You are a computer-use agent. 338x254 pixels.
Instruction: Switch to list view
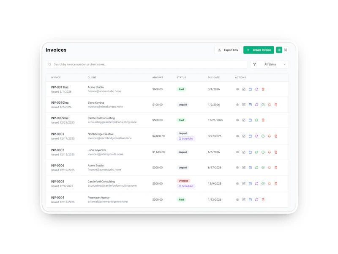point(279,50)
